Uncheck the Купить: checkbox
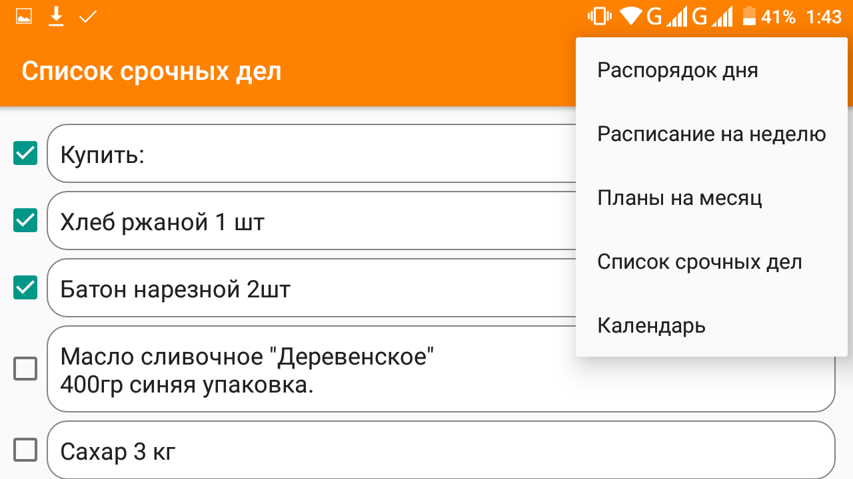Viewport: 853px width, 479px height. pos(25,154)
